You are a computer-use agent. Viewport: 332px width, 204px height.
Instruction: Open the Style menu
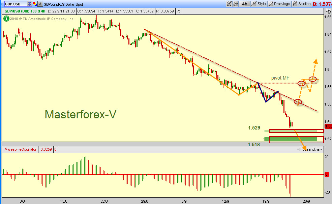click(x=259, y=4)
